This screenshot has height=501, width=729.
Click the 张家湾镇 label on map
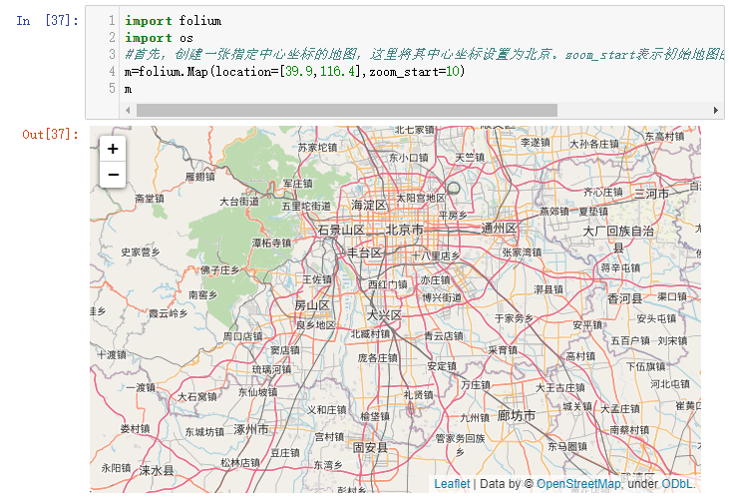(522, 252)
